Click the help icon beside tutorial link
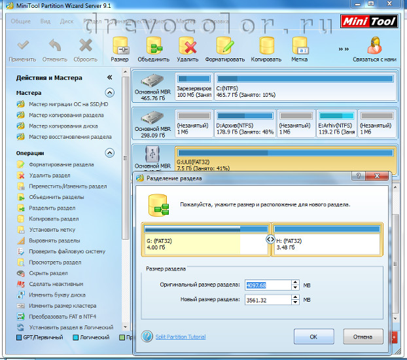 coord(147,336)
